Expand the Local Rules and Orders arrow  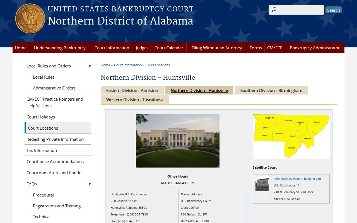pos(90,66)
